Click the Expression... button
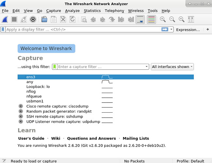The height and width of the screenshot is (163, 212). 188,30
